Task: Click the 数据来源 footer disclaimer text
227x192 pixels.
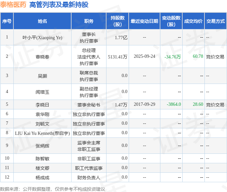Action: (52, 189)
